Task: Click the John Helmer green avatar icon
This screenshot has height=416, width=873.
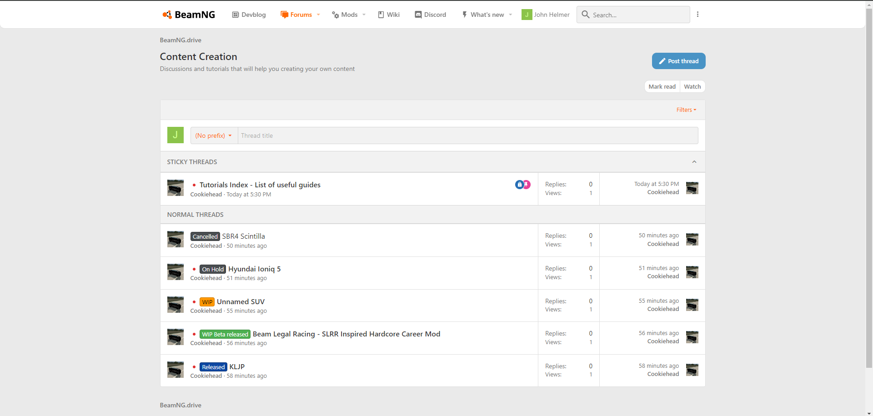Action: tap(527, 15)
